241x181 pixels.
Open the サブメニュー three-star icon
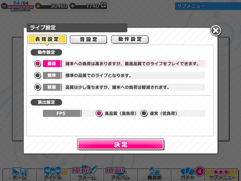point(221,175)
